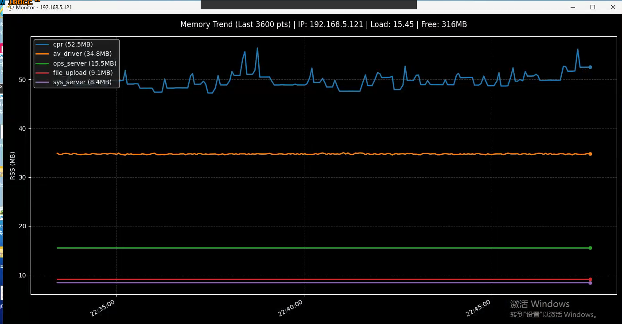Click the 22:35:00 x-axis label
622x324 pixels.
tap(103, 308)
